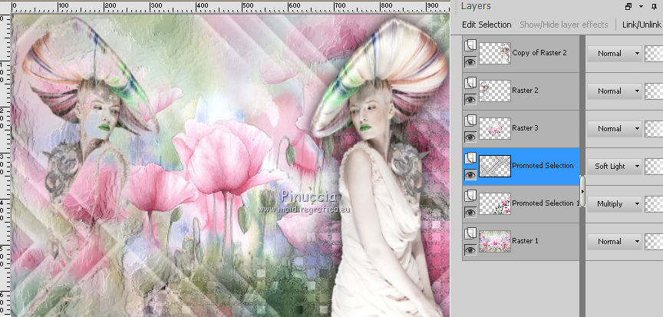Click eye icon on Raster 2 layer

point(470,99)
